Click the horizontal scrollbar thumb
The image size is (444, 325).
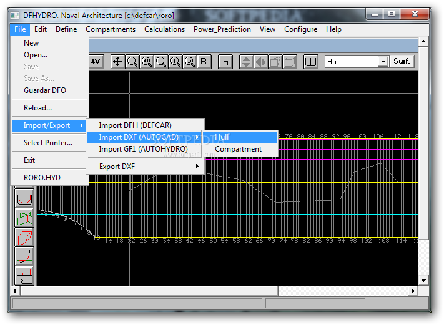click(x=149, y=291)
